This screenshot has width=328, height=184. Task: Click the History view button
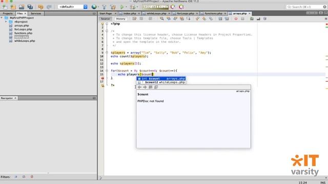tap(121, 19)
